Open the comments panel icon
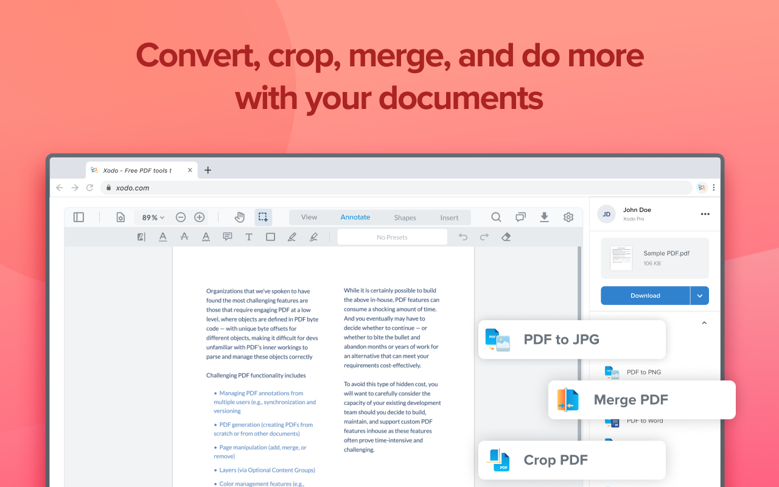Screen dimensions: 779x487 [x=521, y=217]
